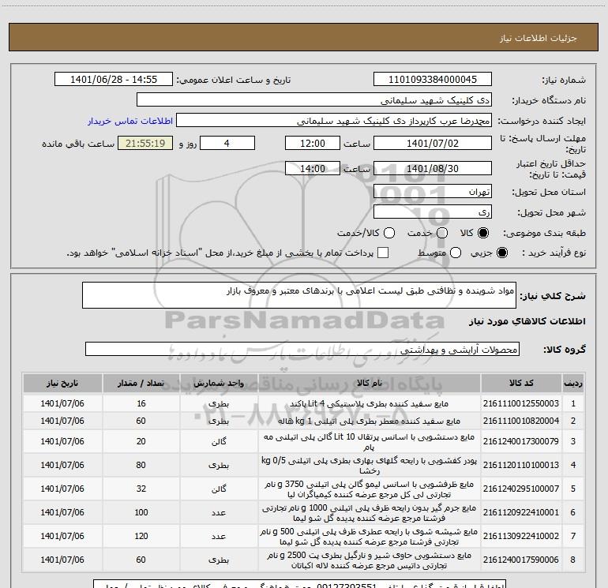Click unit گالن in row 3

(x=219, y=442)
